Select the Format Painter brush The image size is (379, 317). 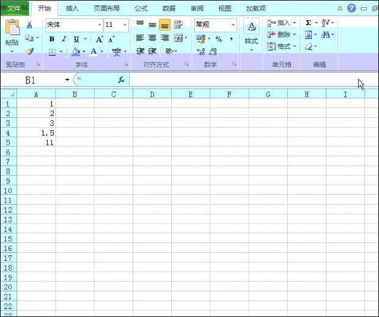click(29, 51)
